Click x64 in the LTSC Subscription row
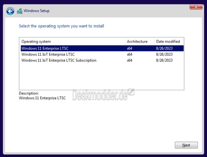 click(x=129, y=60)
